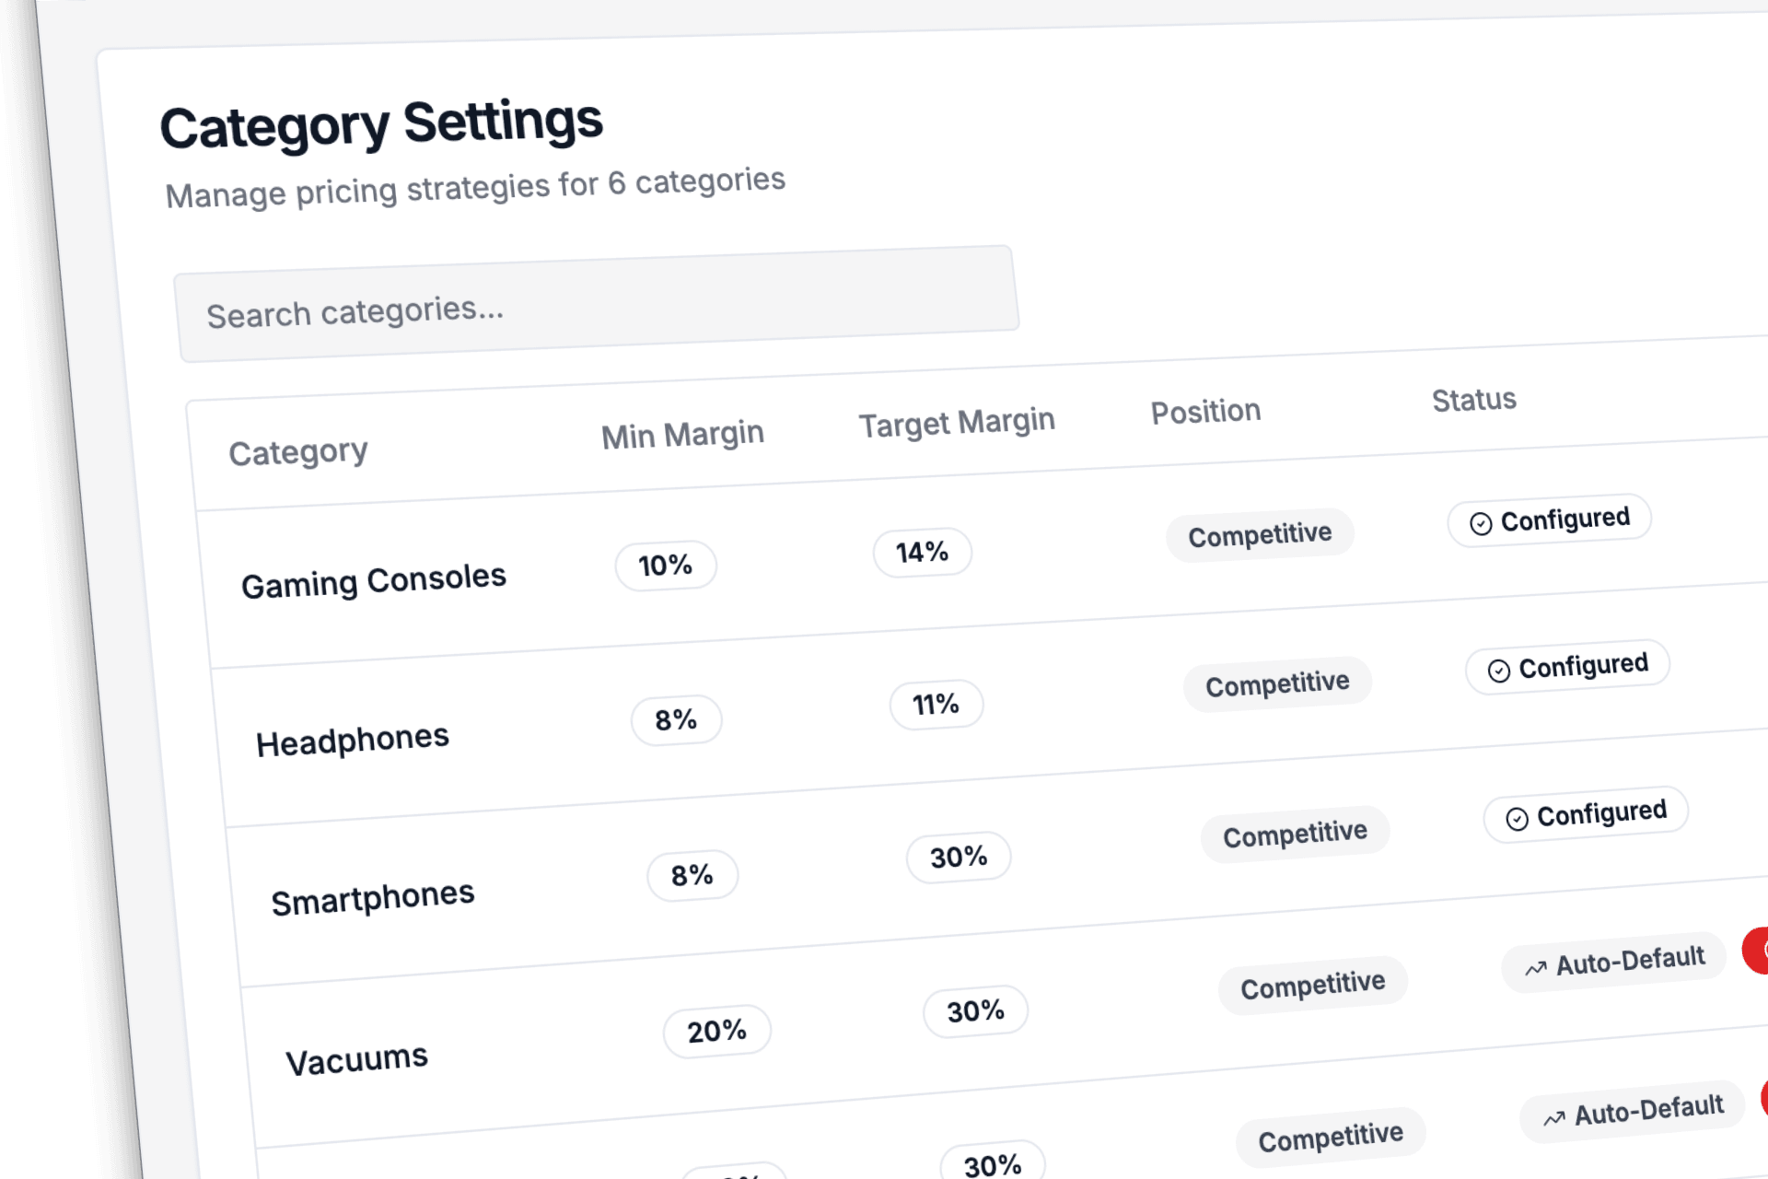Viewport: 1768px width, 1179px height.
Task: Click the Search categories input field
Action: (x=599, y=304)
